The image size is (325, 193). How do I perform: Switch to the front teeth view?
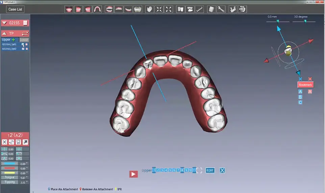(69, 9)
